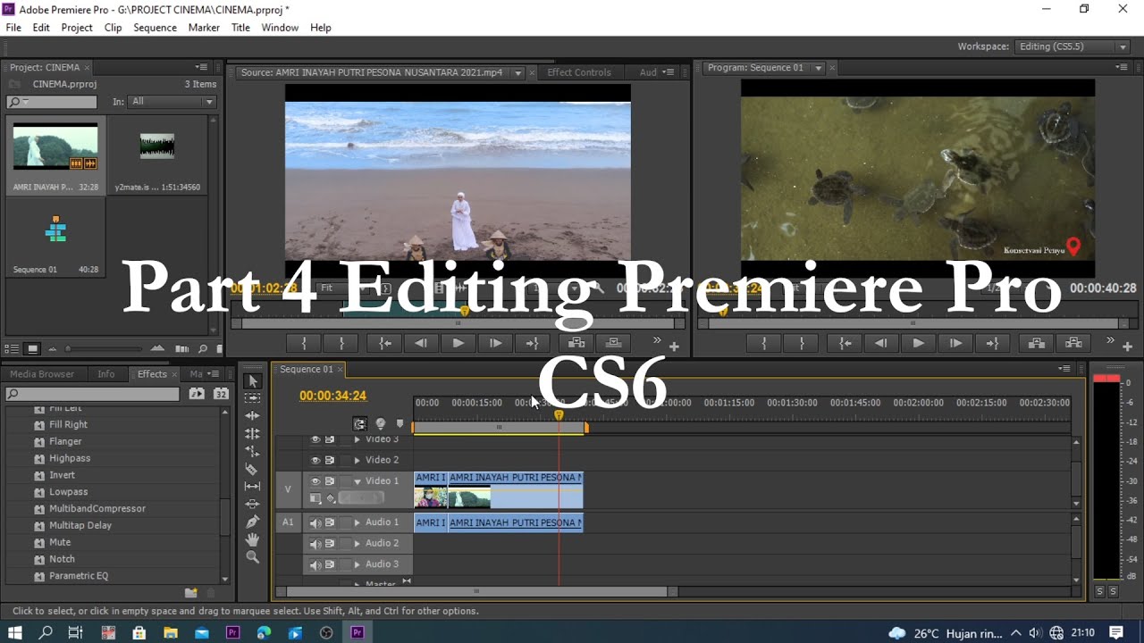Toggle sync lock on Video 2
Viewport: 1144px width, 643px height.
(x=330, y=460)
